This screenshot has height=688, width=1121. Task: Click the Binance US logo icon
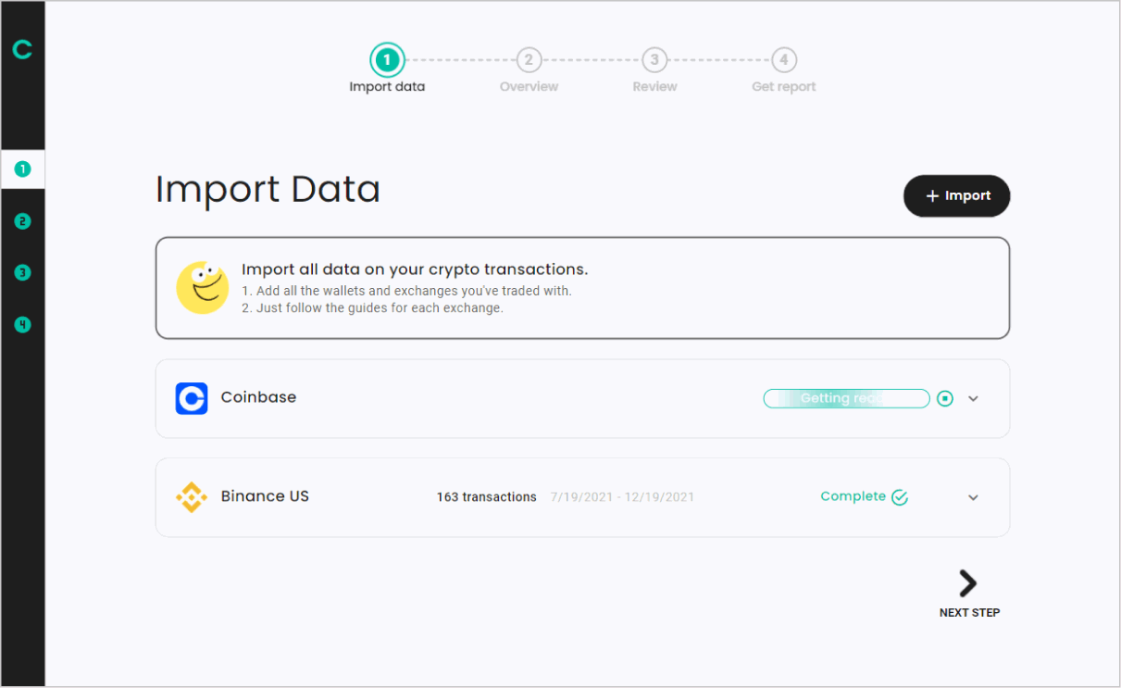[x=192, y=497]
